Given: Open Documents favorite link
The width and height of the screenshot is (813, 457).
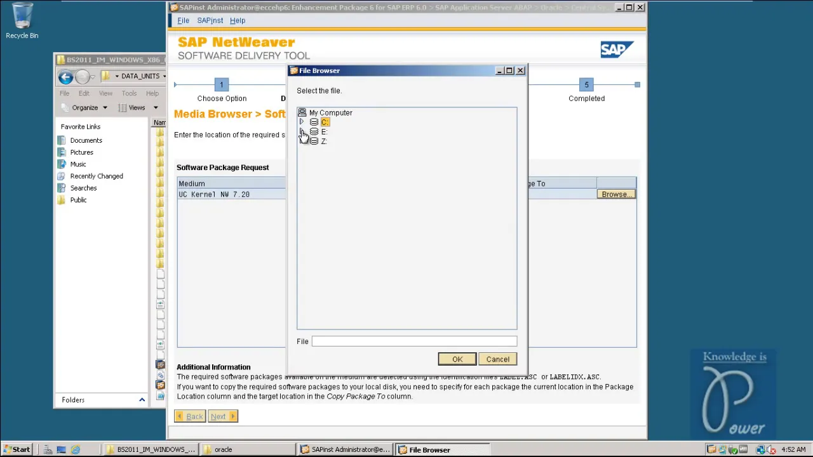Looking at the screenshot, I should [86, 140].
